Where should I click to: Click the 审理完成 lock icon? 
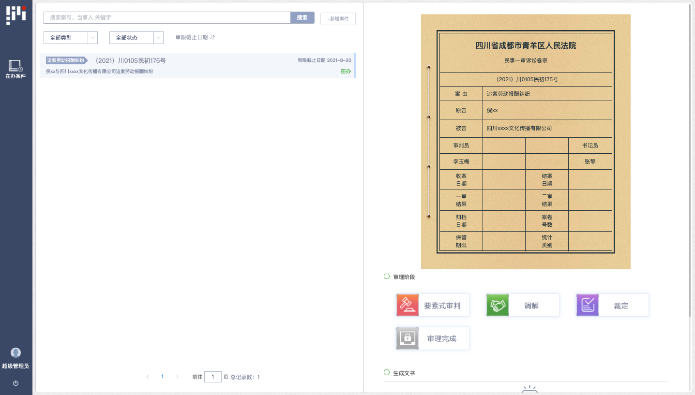[408, 338]
